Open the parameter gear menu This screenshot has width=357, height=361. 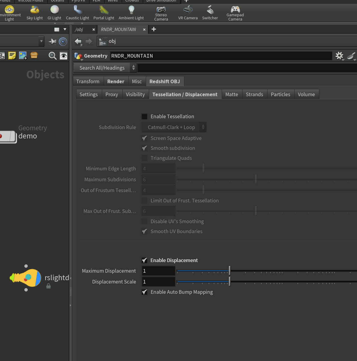pos(339,56)
